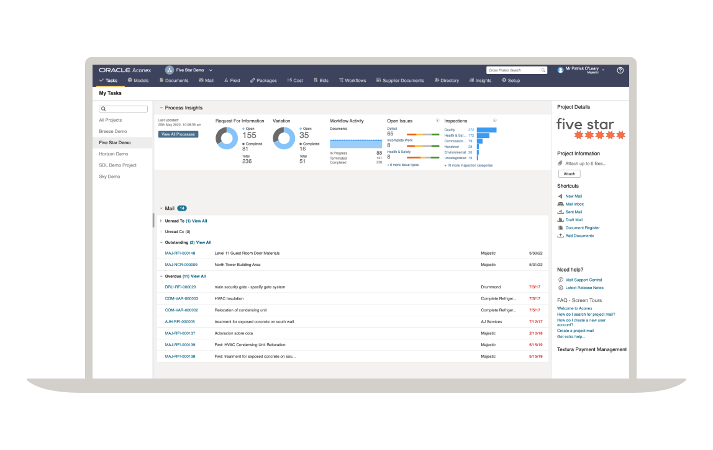713x450 pixels.
Task: Click the Add Documents shortcut icon
Action: (560, 236)
